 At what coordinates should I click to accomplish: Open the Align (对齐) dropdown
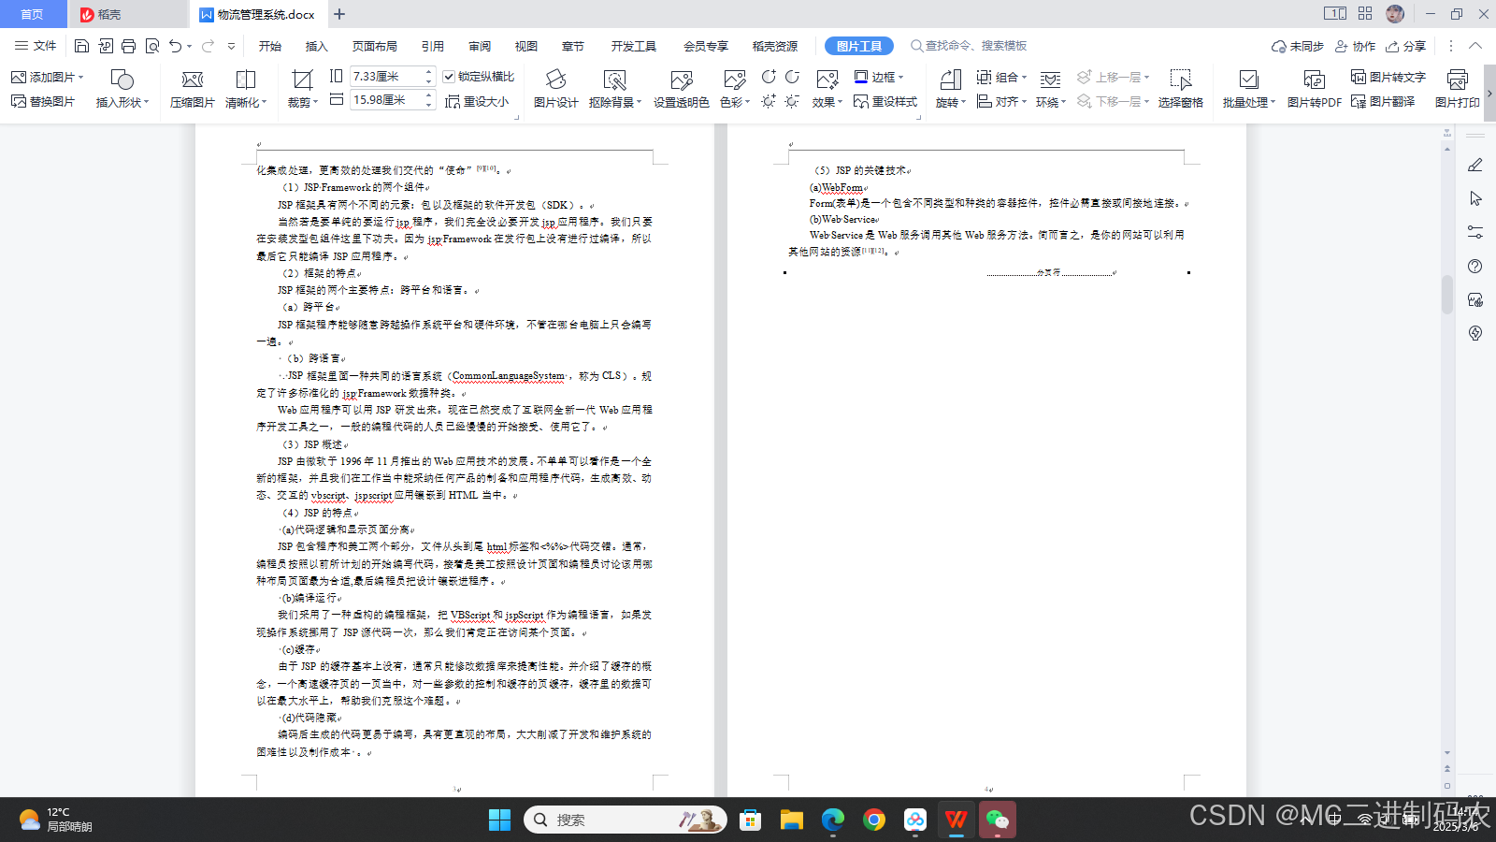[1001, 101]
